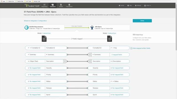Open the Tasktop Data bookmark

pos(19,1)
